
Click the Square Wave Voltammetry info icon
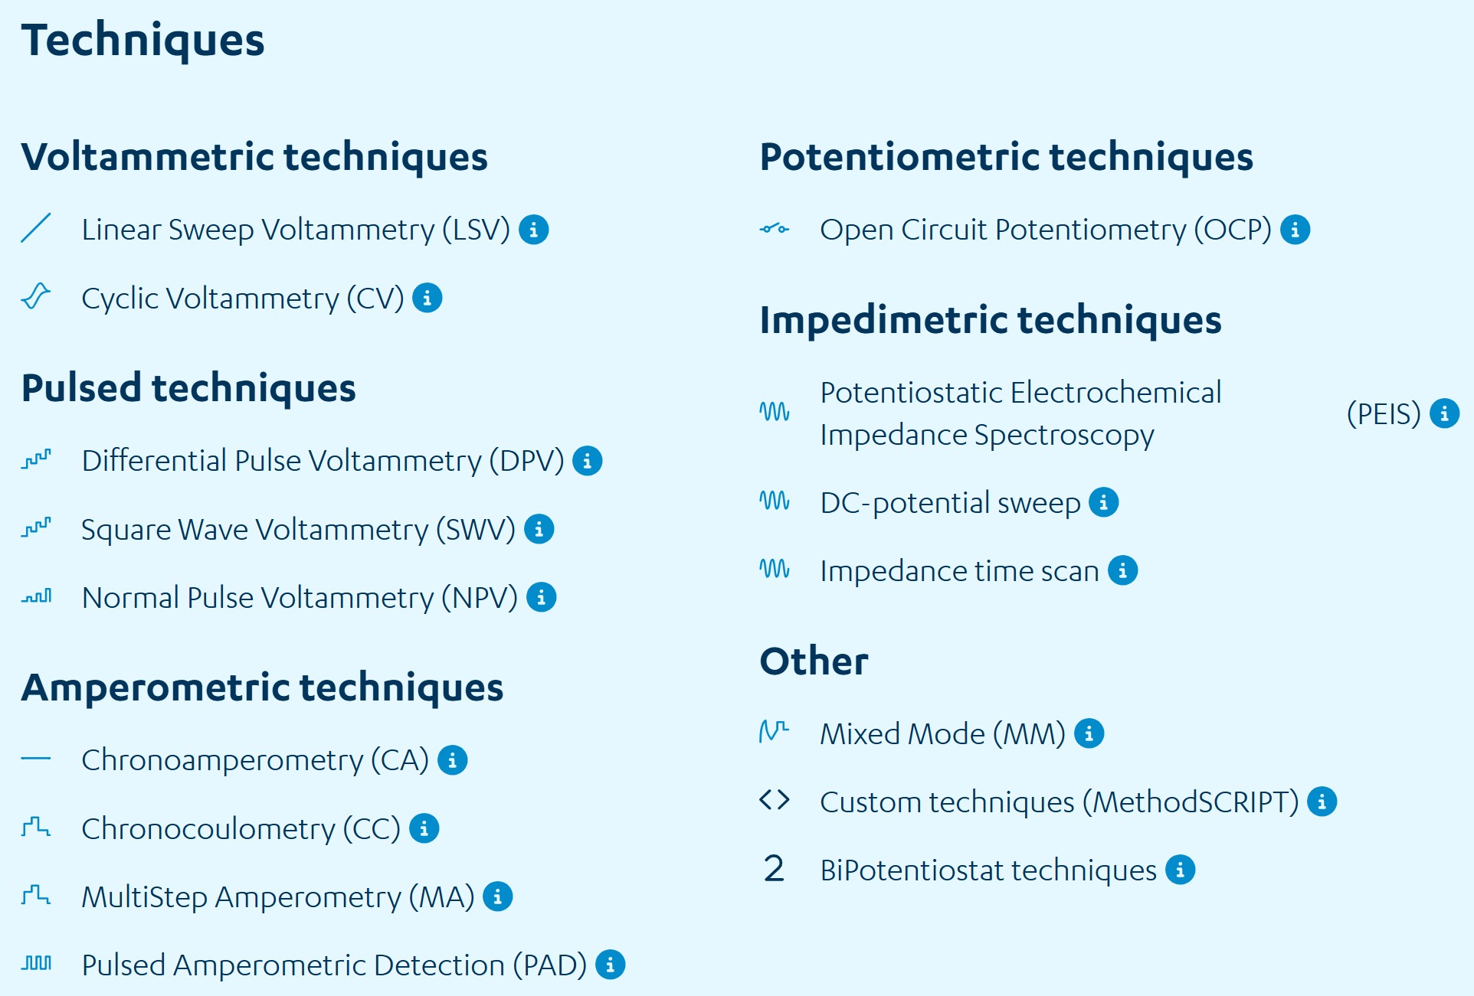tap(539, 529)
